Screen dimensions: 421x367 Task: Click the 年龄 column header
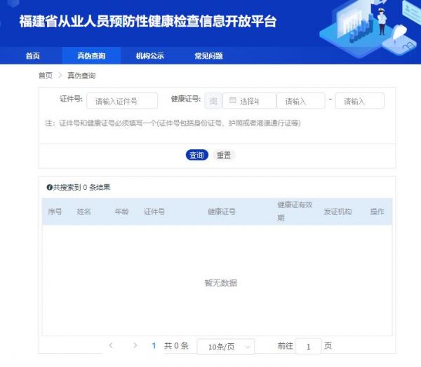tap(121, 212)
